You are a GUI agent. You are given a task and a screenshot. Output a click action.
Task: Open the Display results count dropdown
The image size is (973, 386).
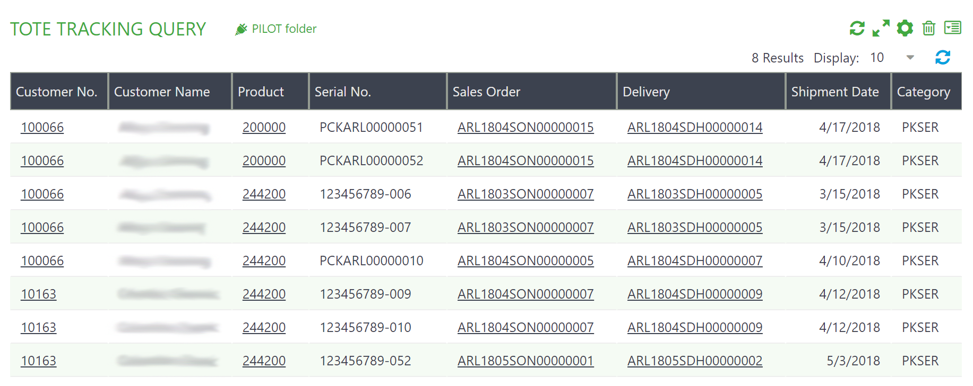[910, 57]
